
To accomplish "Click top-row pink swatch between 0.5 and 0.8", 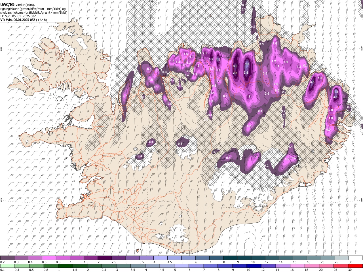I will coord(49,258).
